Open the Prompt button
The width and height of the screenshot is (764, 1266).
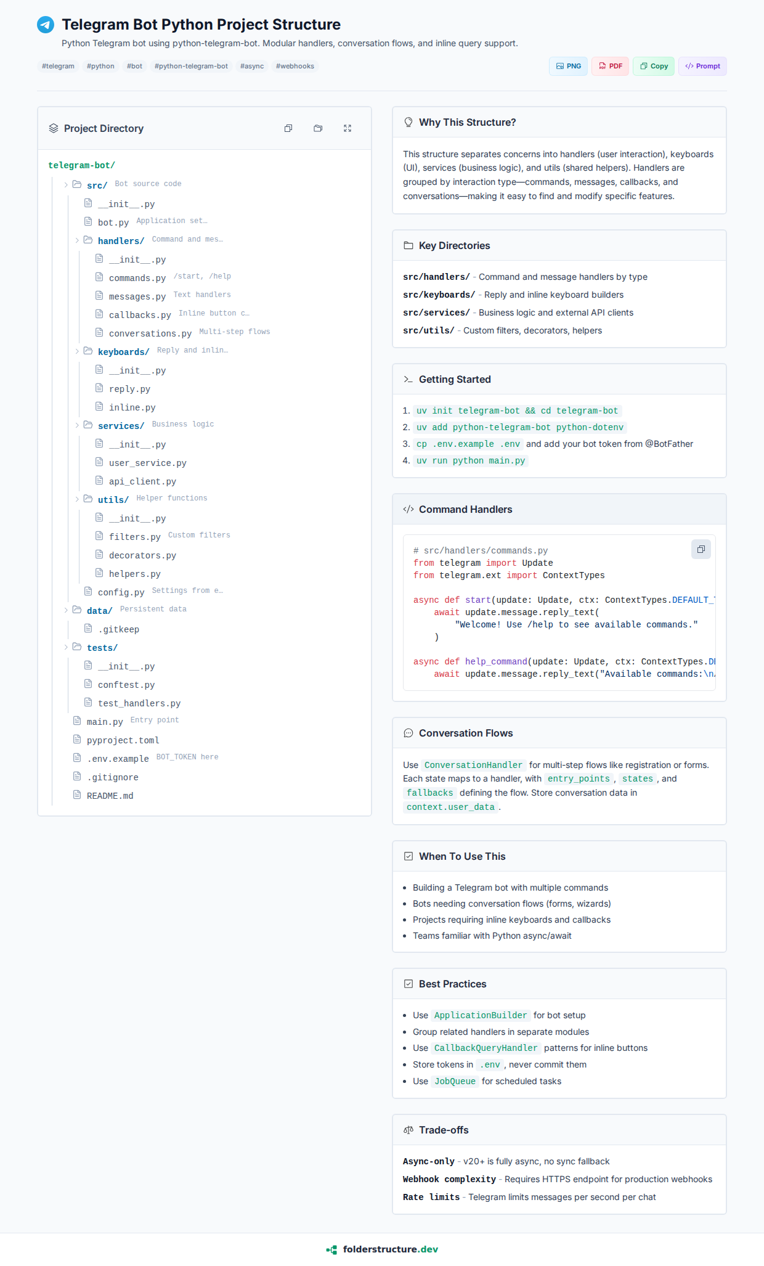(x=702, y=66)
